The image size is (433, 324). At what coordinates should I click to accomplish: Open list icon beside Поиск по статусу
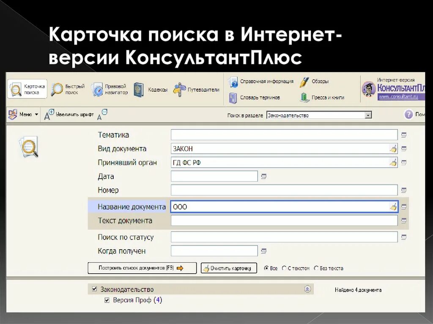[404, 237]
